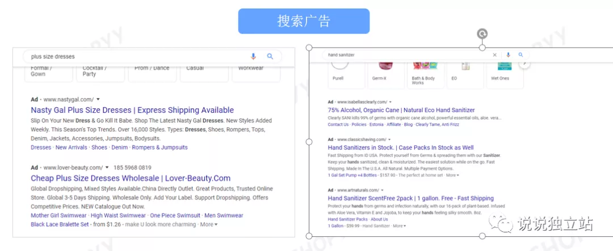Open Cheap Plus Size Dresses Wholesale ad title
Image resolution: width=613 pixels, height=251 pixels.
tap(131, 178)
